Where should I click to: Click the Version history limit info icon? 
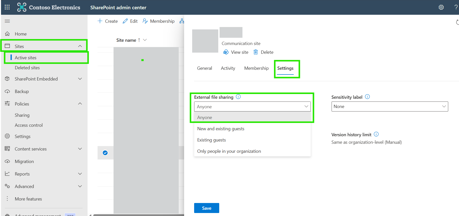click(376, 134)
